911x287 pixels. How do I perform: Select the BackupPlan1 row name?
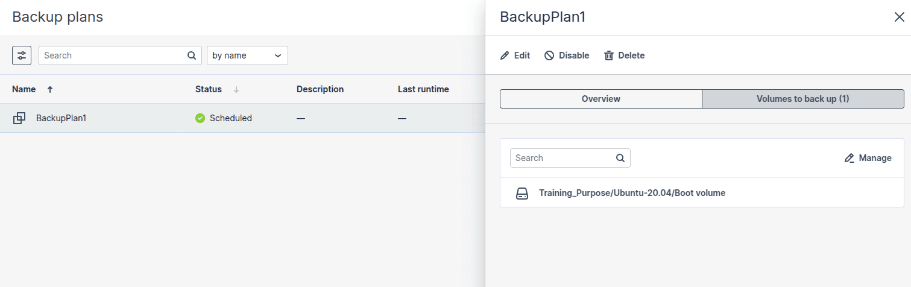(61, 118)
